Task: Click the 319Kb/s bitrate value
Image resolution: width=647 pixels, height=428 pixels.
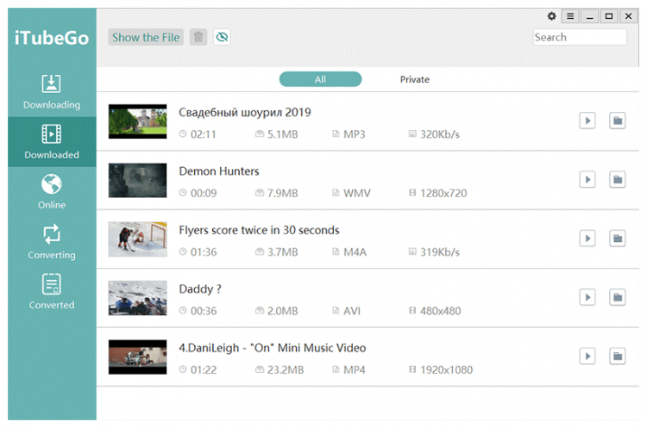Action: 440,252
